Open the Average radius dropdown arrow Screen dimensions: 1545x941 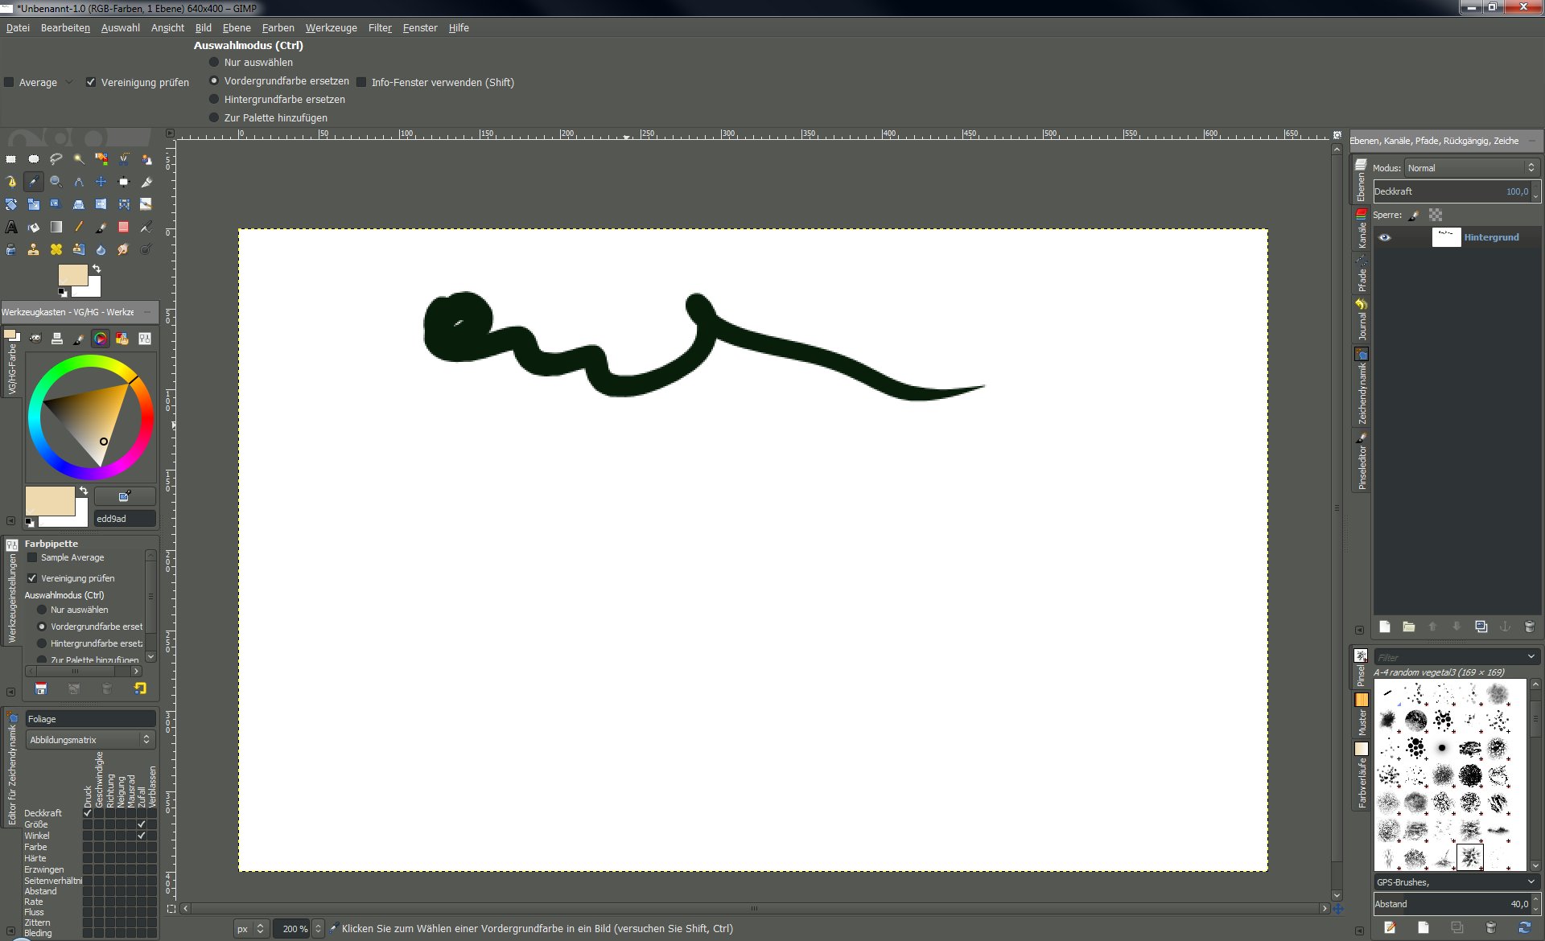[x=69, y=82]
